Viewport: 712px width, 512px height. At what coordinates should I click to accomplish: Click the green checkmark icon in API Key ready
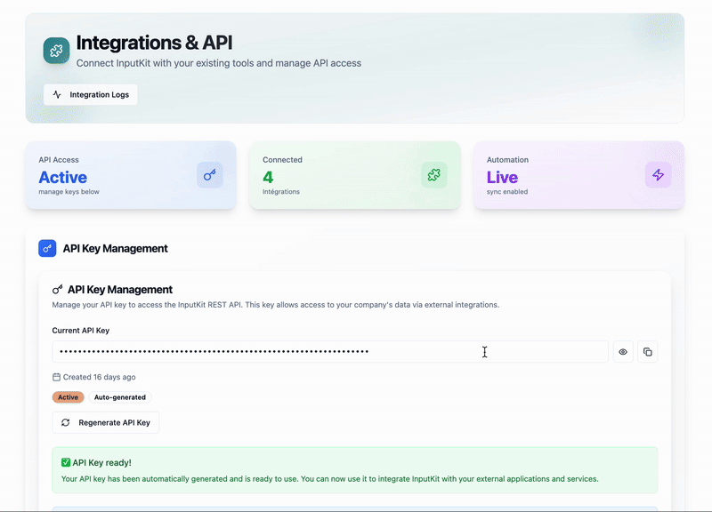click(66, 462)
